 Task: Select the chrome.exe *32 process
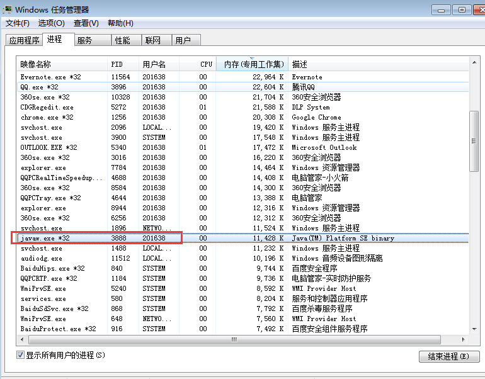pyautogui.click(x=243, y=117)
